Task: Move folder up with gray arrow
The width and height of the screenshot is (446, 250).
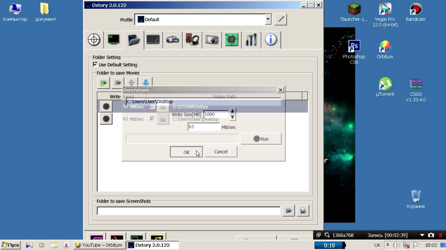Action: click(x=132, y=82)
